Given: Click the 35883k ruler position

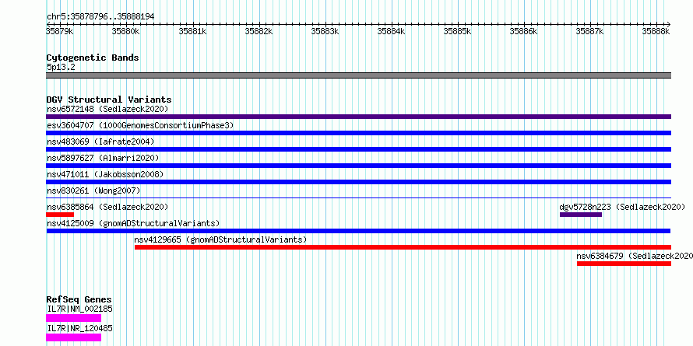Looking at the screenshot, I should point(325,31).
